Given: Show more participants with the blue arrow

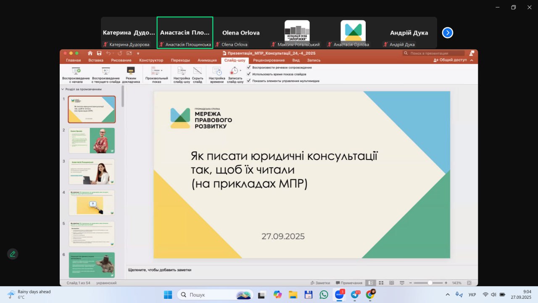Looking at the screenshot, I should tap(448, 33).
